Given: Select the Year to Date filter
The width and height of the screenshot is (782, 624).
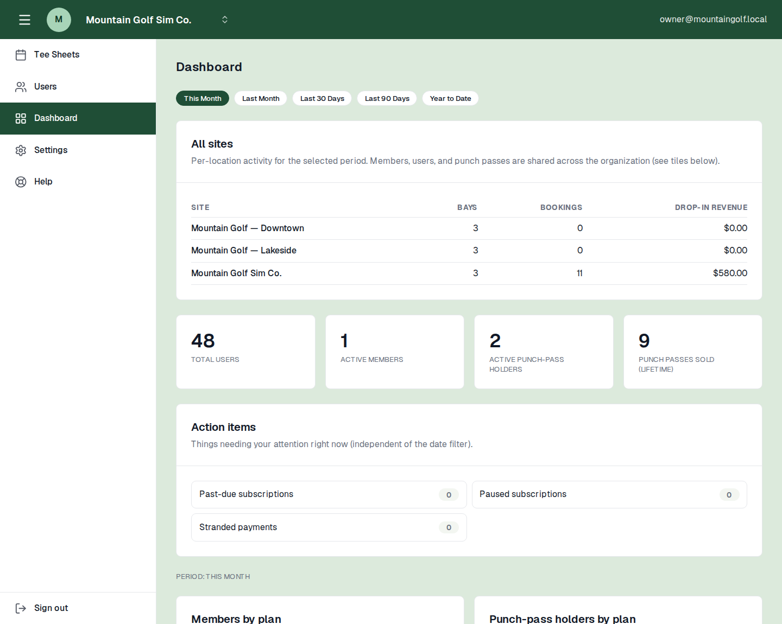Looking at the screenshot, I should 450,98.
